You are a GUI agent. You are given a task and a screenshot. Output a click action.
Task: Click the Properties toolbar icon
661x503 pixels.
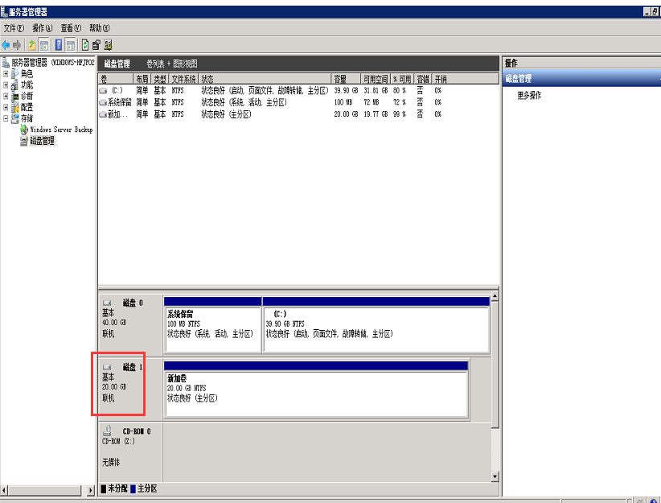[96, 44]
